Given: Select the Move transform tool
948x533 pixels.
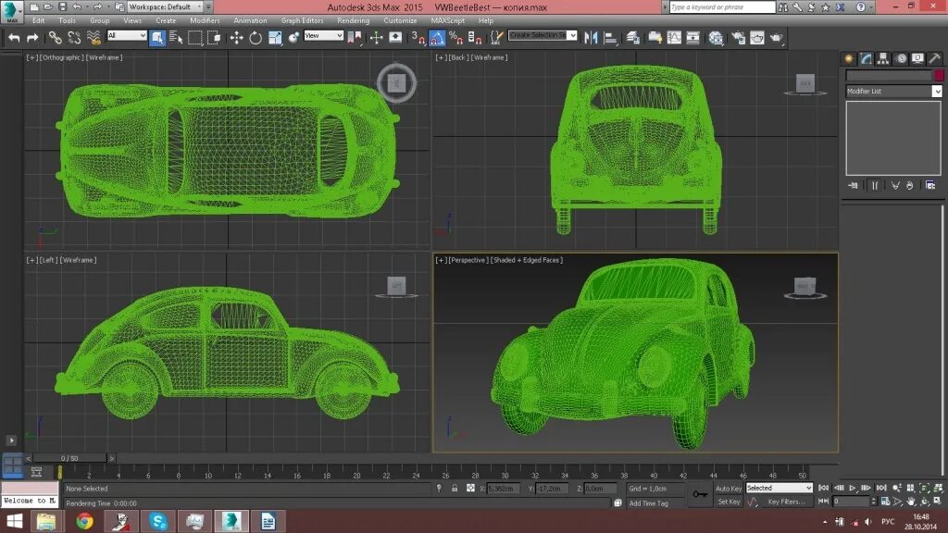Looking at the screenshot, I should tap(236, 37).
